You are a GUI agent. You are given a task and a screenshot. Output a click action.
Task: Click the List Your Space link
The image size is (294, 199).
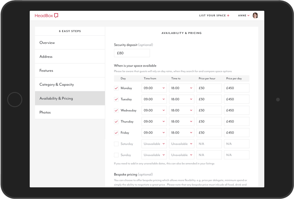[x=212, y=15]
